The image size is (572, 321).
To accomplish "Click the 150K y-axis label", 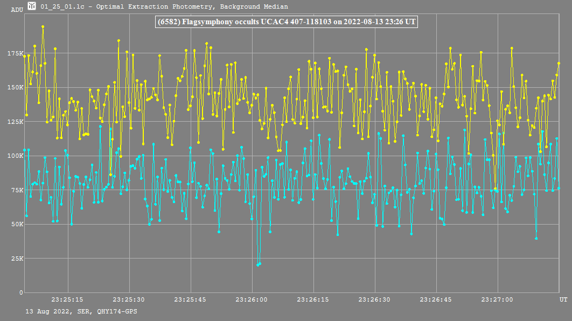I will click(15, 87).
